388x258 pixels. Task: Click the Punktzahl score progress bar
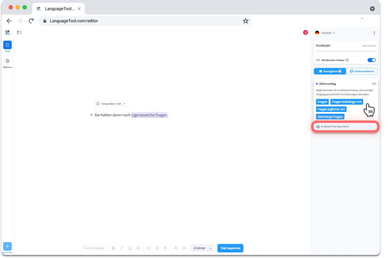click(346, 51)
